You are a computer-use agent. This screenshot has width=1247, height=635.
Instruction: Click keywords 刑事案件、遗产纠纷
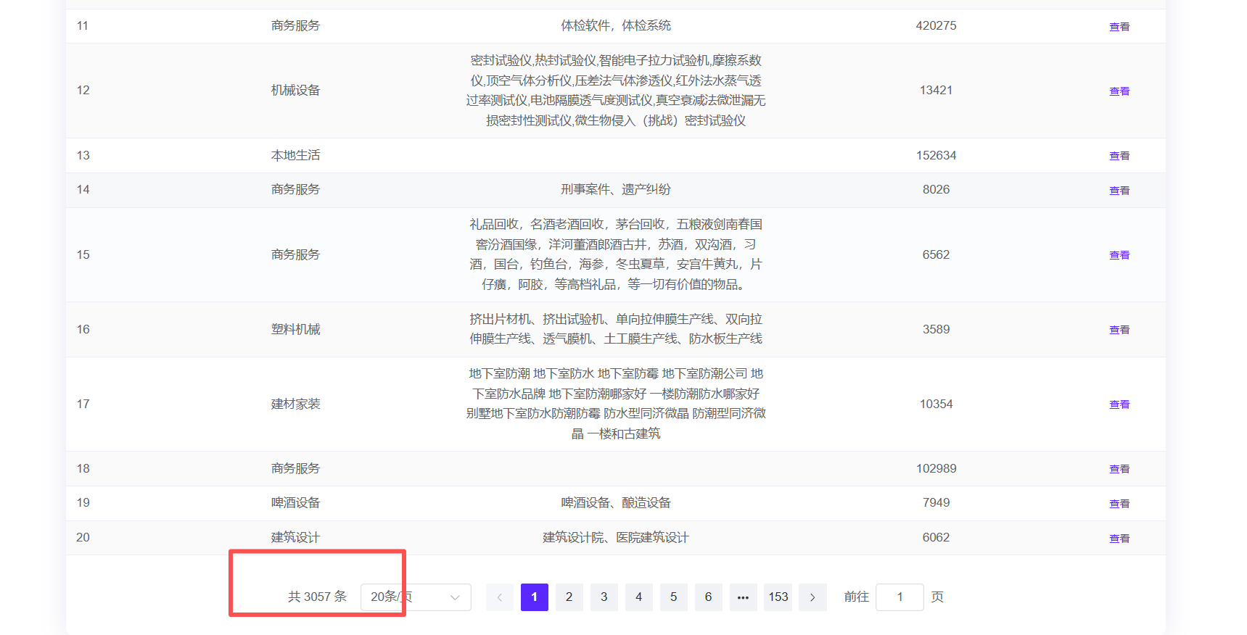tap(616, 189)
